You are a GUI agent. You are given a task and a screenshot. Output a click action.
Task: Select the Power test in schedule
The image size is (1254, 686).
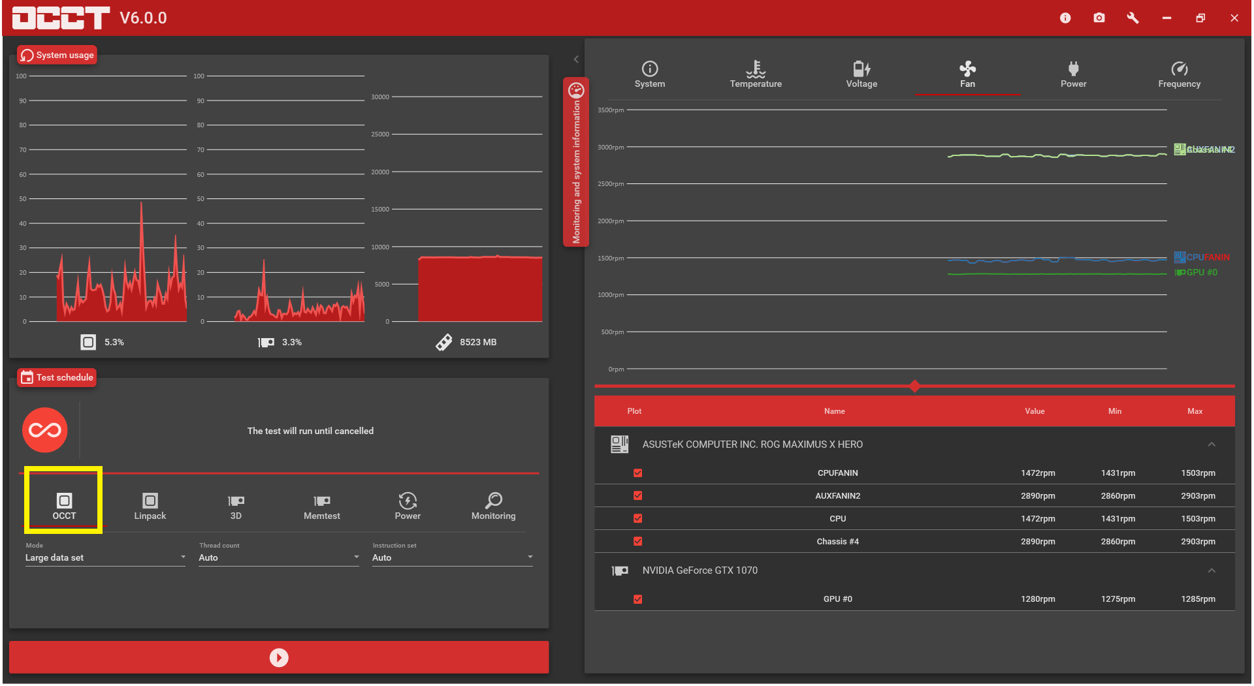coord(408,507)
